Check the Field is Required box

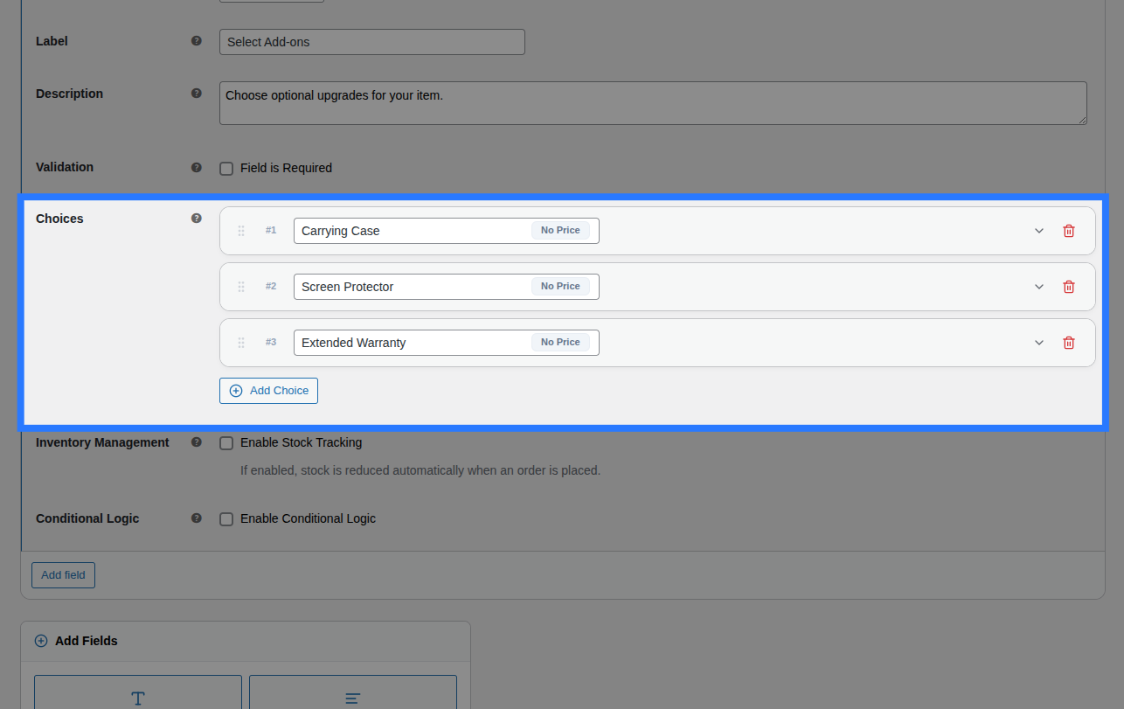[x=226, y=169]
